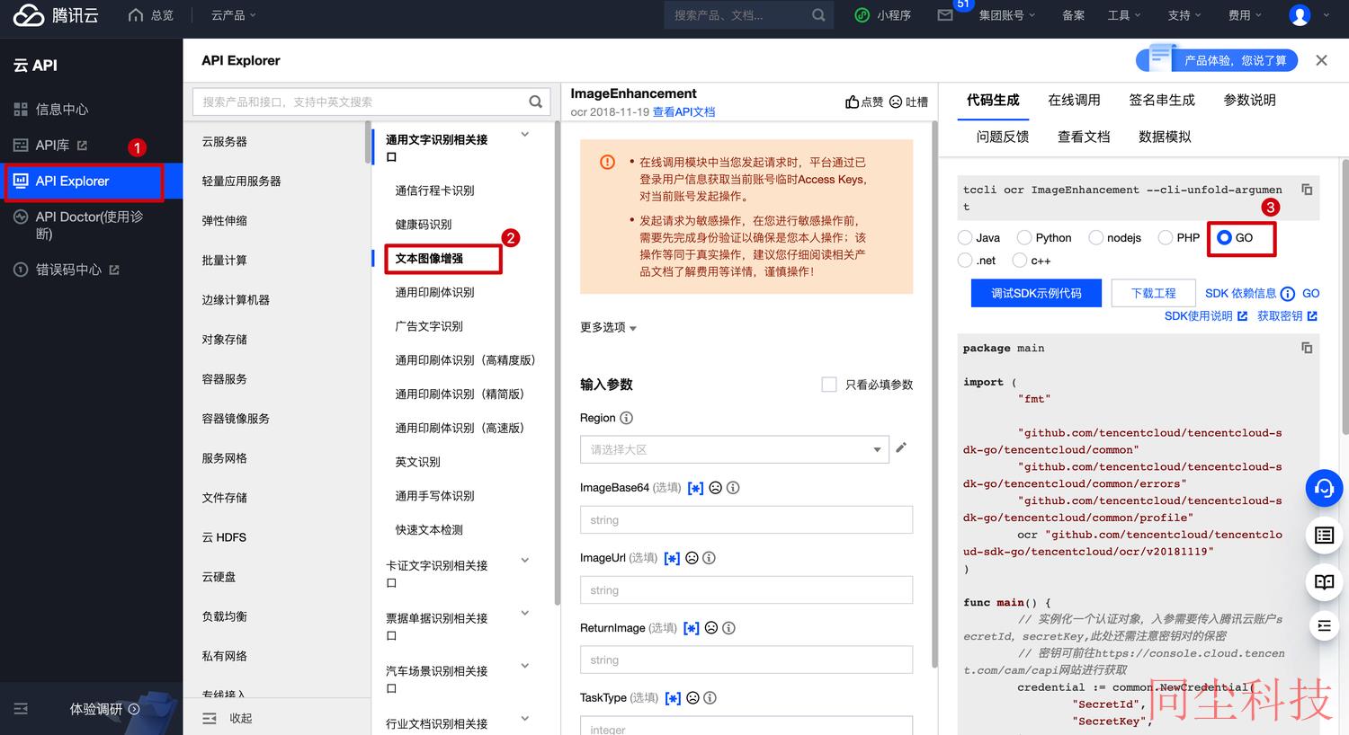The image size is (1349, 735).
Task: Click the floating list document icon
Action: [1324, 536]
